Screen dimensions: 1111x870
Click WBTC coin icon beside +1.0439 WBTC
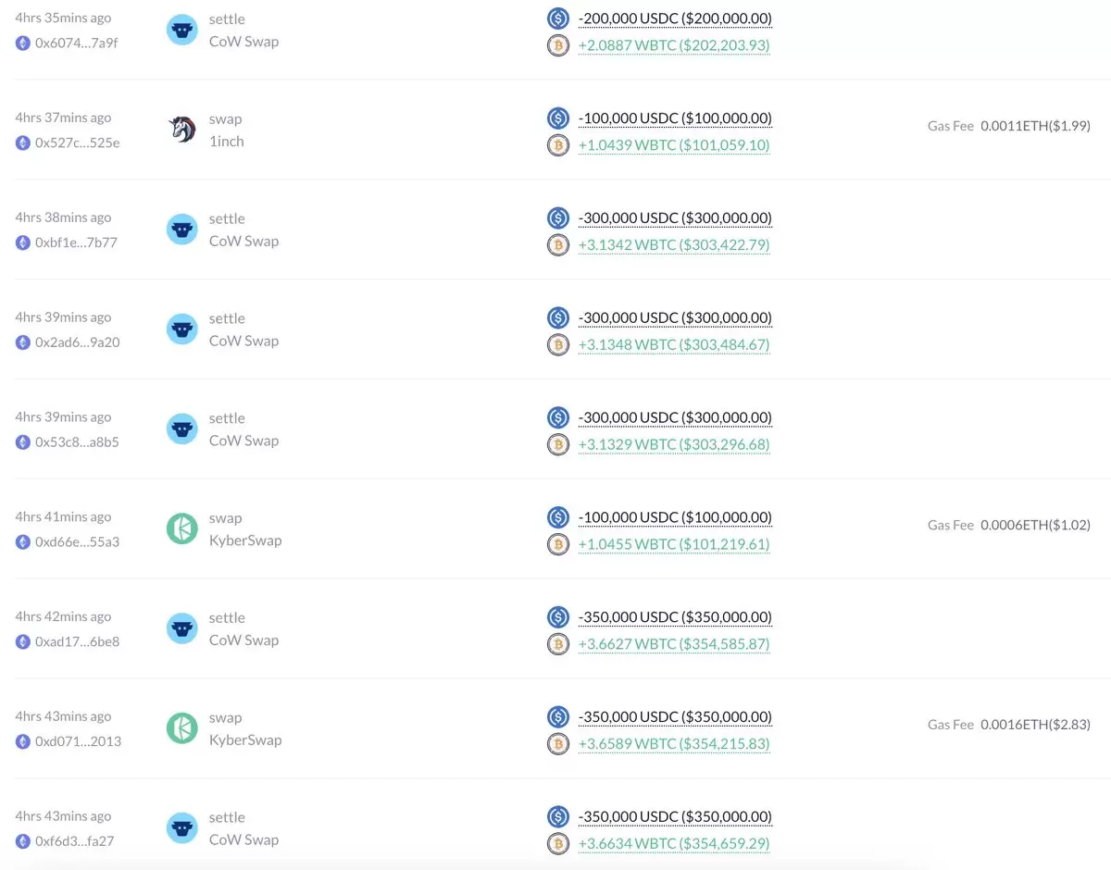click(557, 145)
